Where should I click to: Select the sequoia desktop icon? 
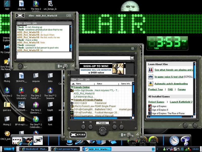pyautogui.click(x=36, y=78)
